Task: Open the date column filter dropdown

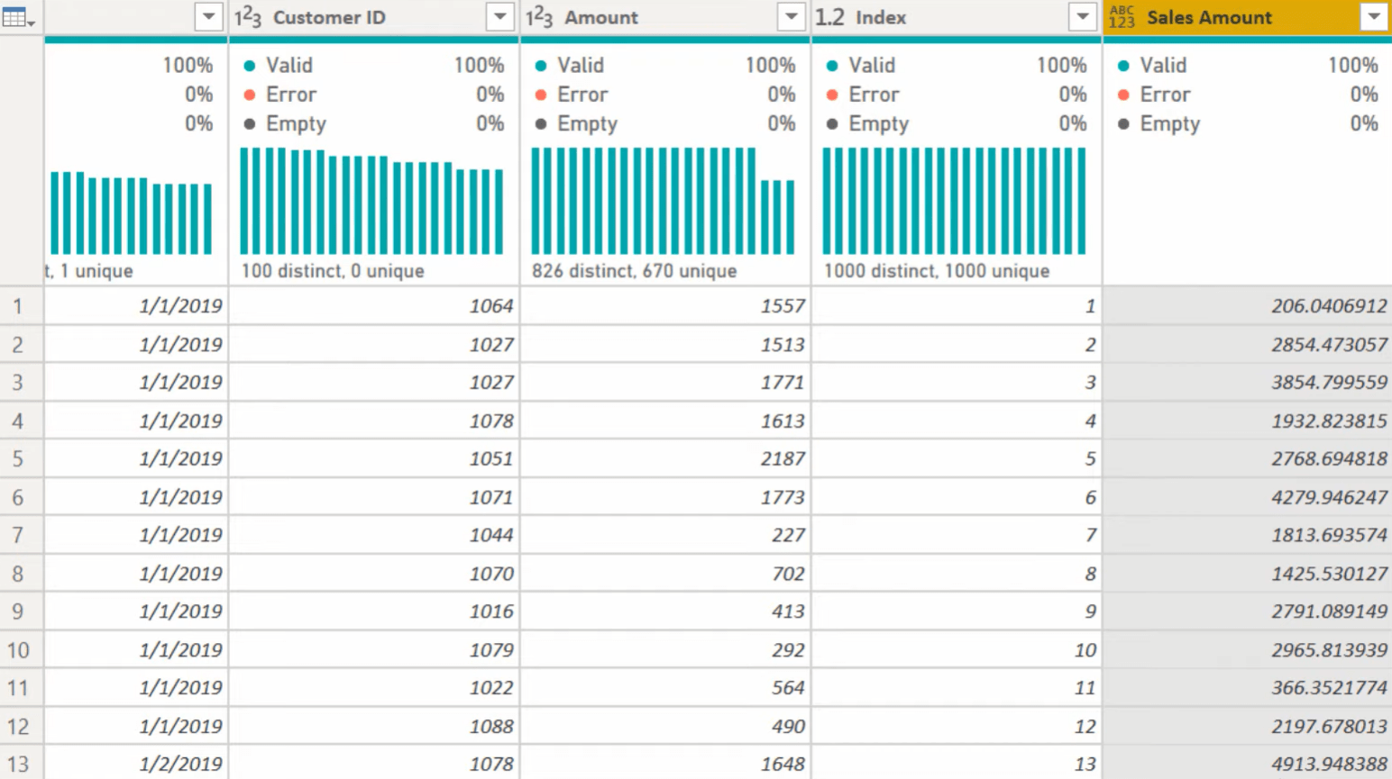Action: click(208, 17)
